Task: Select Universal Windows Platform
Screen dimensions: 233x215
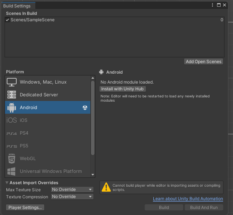Action: click(x=47, y=171)
